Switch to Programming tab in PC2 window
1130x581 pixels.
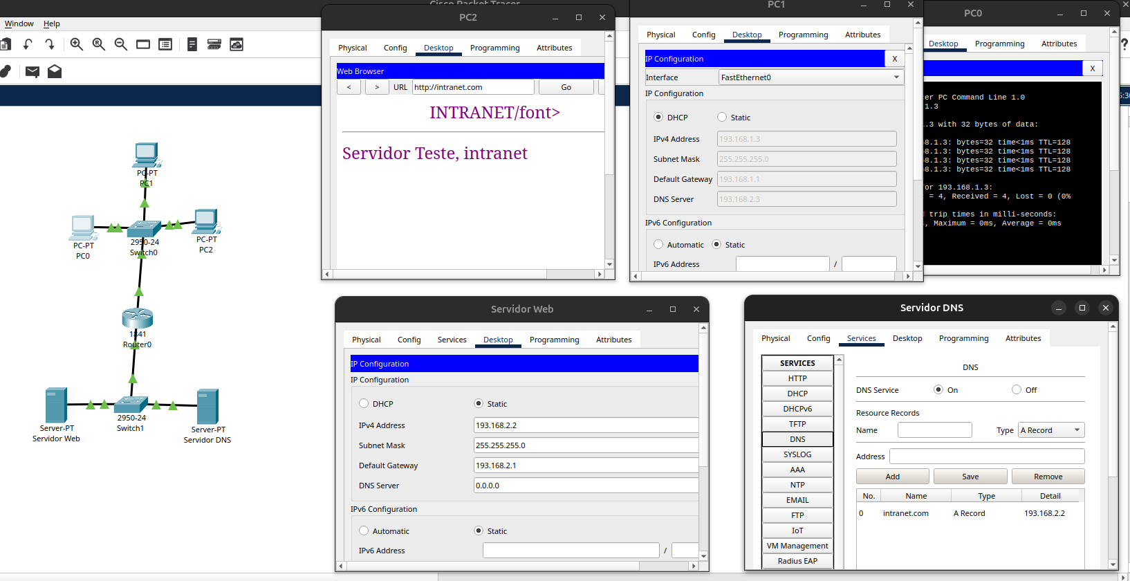click(x=495, y=48)
